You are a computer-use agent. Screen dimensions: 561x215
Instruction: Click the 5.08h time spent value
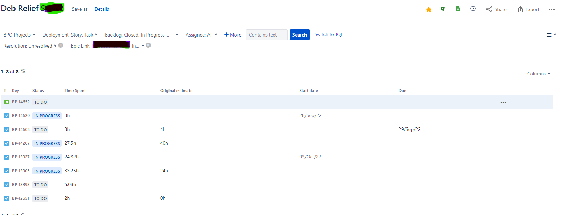tap(70, 185)
